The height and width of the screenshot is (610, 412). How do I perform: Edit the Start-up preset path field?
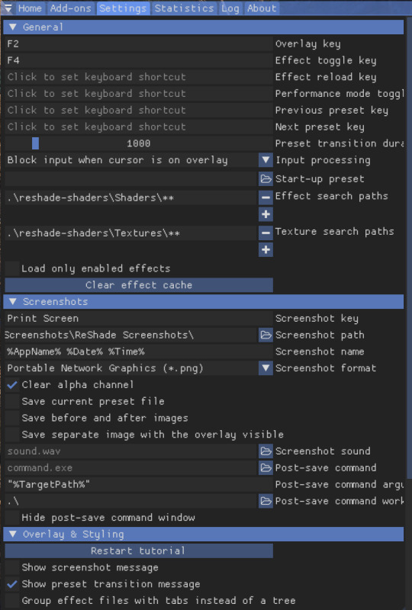coord(130,179)
